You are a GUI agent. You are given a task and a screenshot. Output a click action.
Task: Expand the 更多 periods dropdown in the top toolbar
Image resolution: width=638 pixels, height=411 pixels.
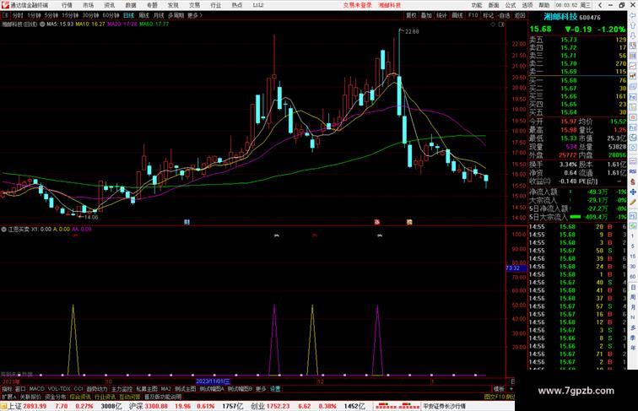194,15
